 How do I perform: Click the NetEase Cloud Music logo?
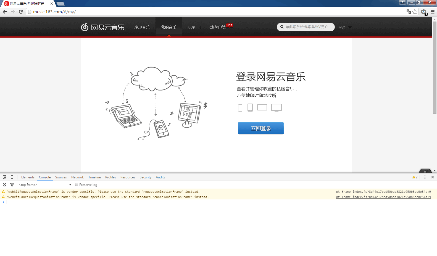click(x=102, y=27)
